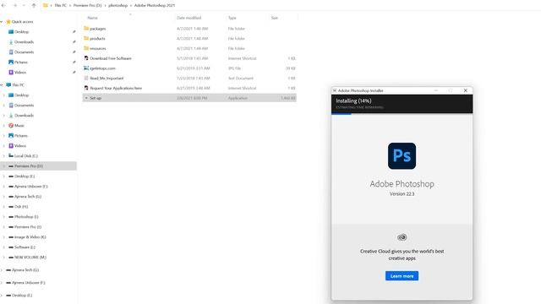The width and height of the screenshot is (541, 304).
Task: Click the Quick access star icon
Action: [x=8, y=21]
